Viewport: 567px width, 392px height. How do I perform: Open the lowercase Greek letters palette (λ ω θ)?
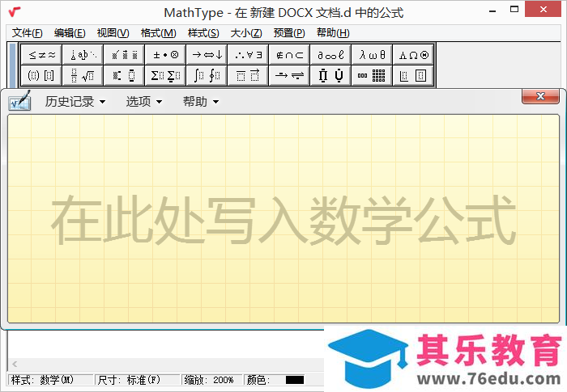click(x=371, y=55)
